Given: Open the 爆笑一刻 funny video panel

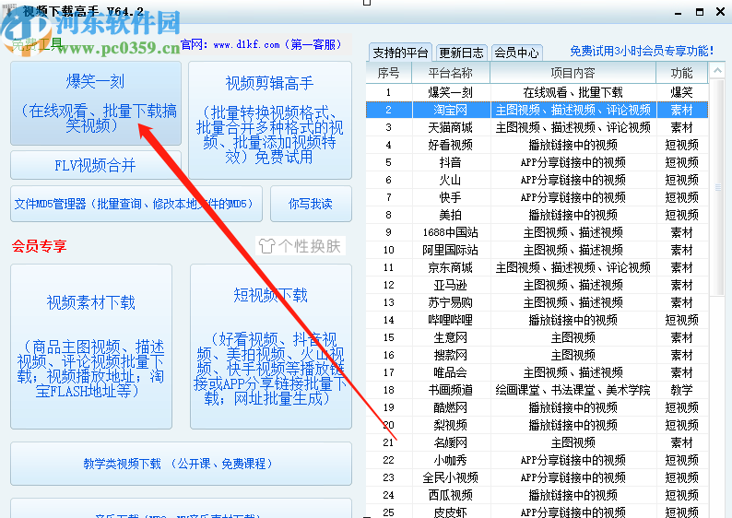Looking at the screenshot, I should pos(96,103).
